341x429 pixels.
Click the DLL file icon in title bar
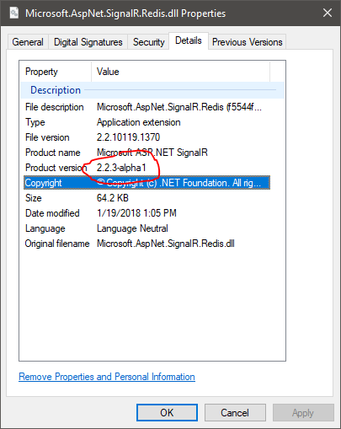[x=14, y=13]
